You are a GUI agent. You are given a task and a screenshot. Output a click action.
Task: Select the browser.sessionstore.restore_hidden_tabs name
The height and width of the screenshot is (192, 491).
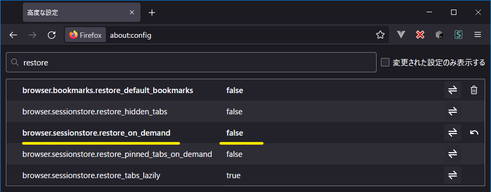tap(95, 112)
